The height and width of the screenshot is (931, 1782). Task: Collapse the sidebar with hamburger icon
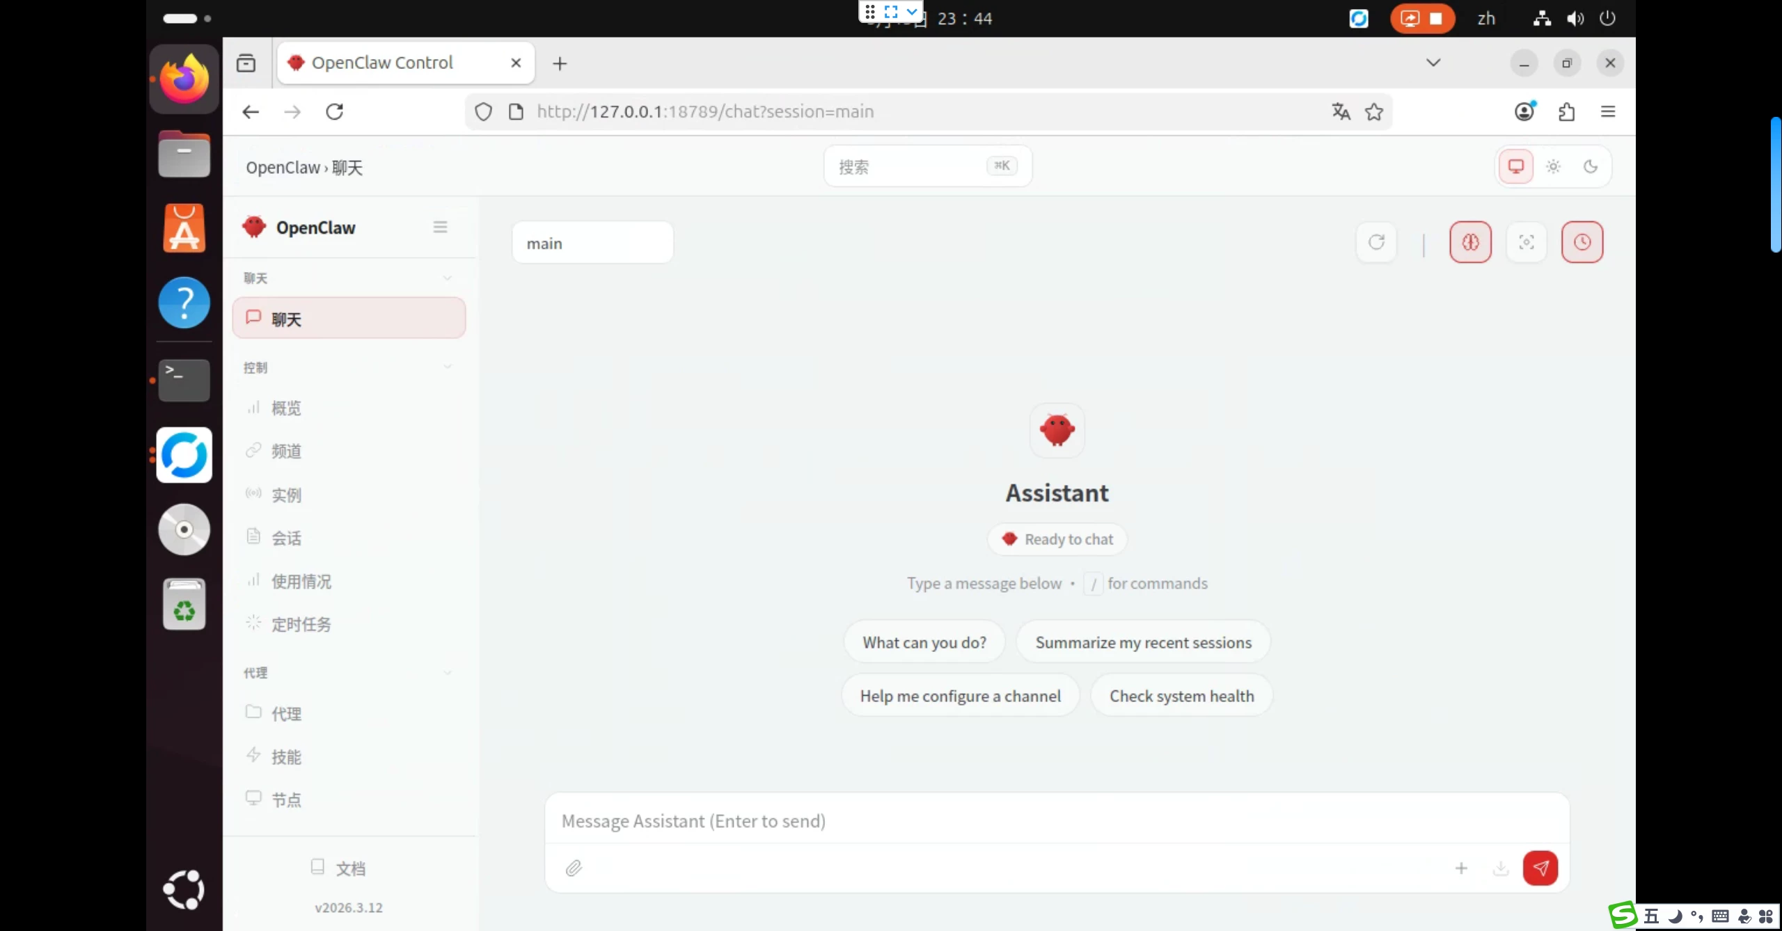(440, 227)
